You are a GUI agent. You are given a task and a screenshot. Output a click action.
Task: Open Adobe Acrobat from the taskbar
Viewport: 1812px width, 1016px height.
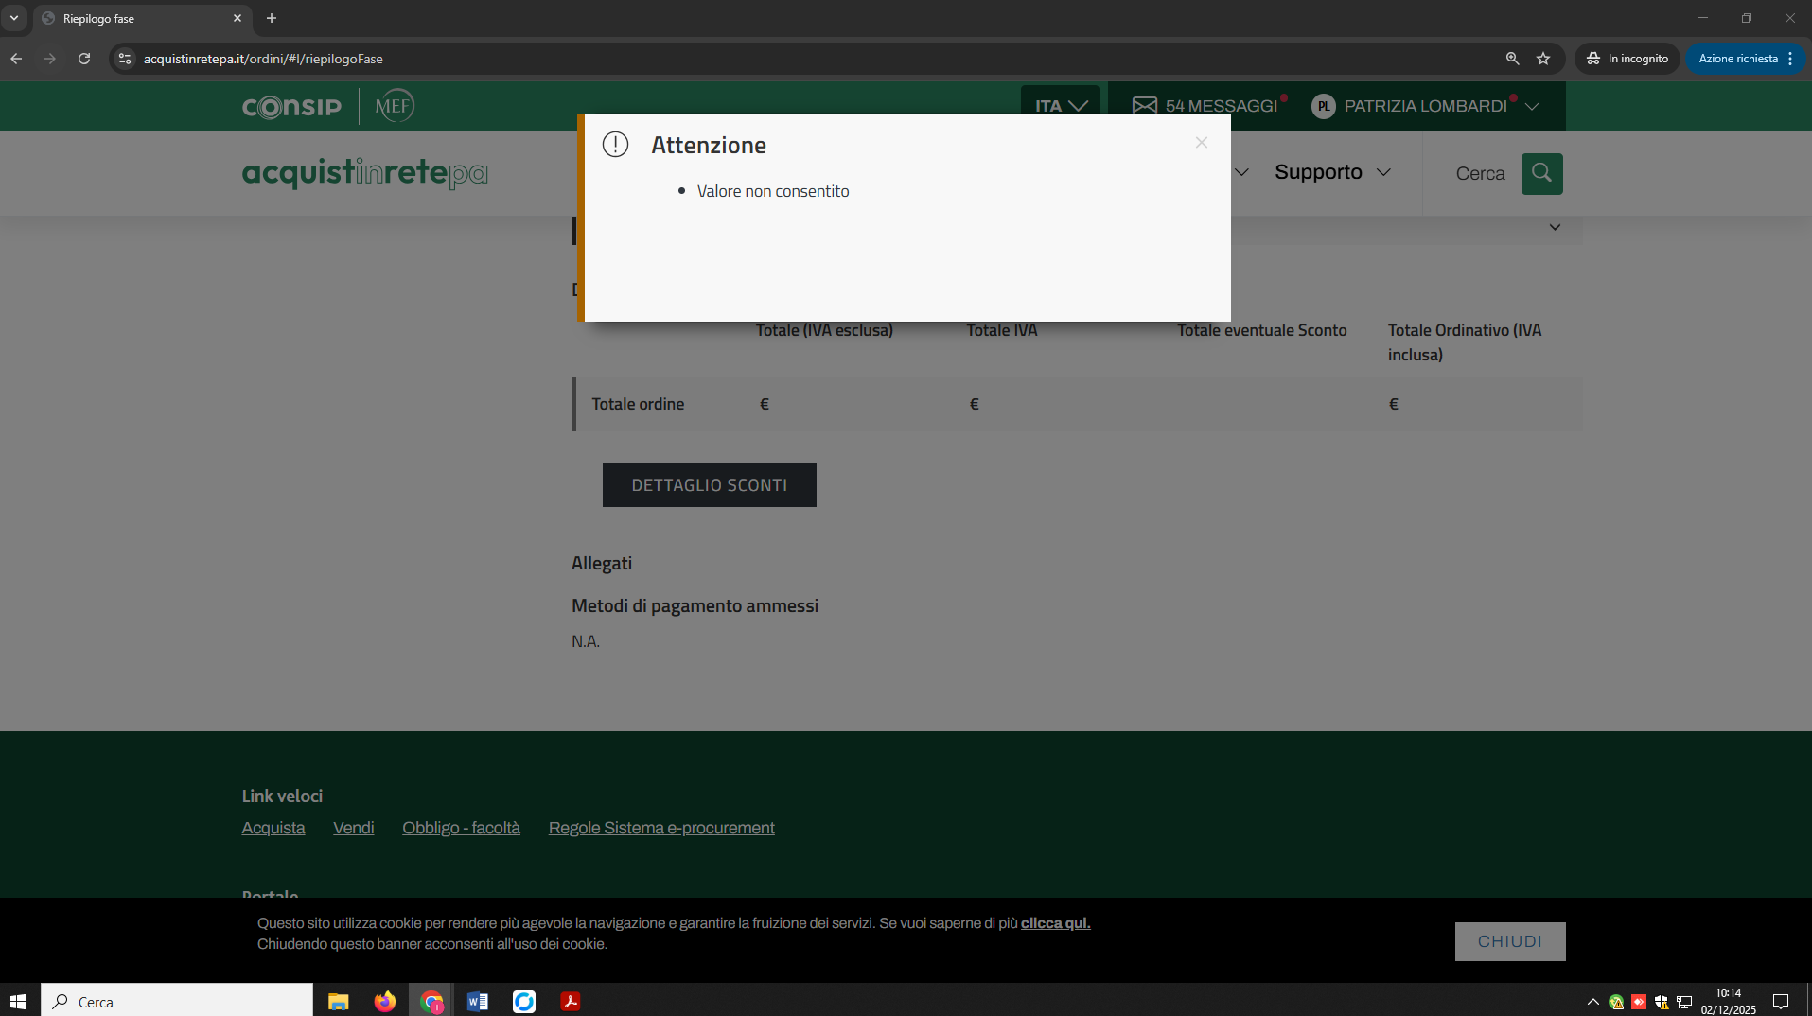point(570,1001)
